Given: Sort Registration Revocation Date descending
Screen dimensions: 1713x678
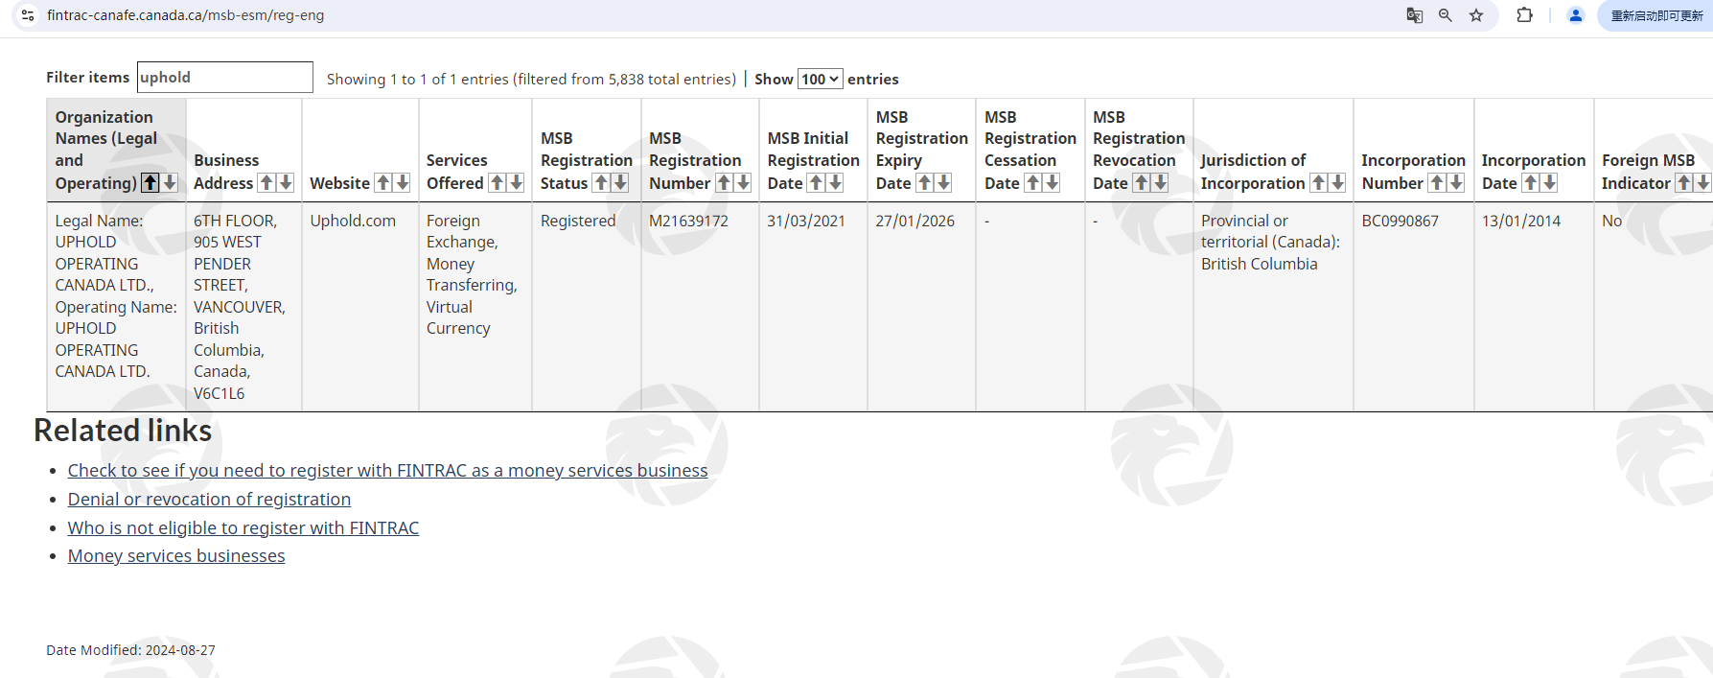Looking at the screenshot, I should coord(1160,182).
